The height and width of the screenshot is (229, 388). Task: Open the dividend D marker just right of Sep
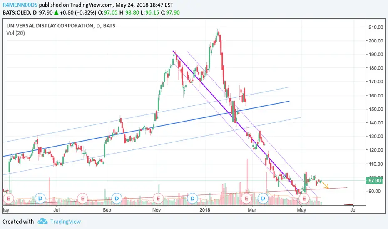(117, 199)
